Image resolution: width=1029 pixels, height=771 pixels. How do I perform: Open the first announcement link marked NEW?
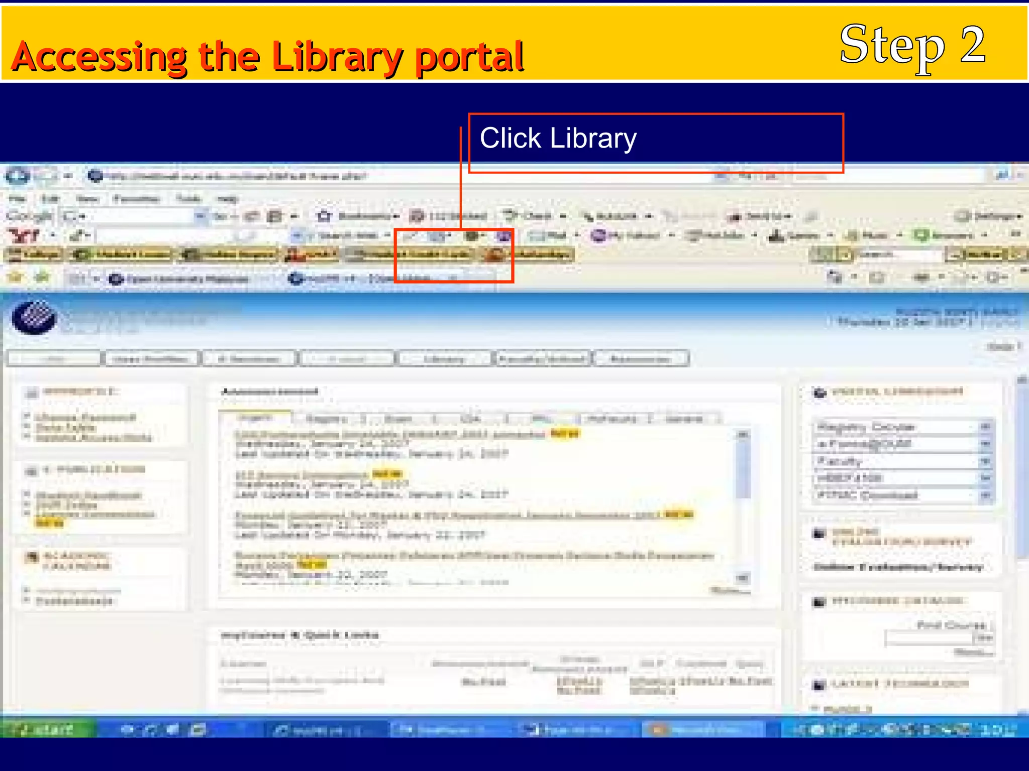(x=391, y=434)
